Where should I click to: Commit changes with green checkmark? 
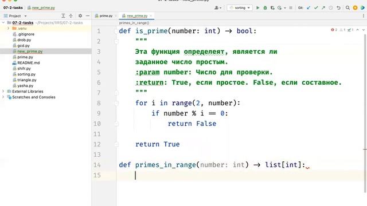click(316, 7)
